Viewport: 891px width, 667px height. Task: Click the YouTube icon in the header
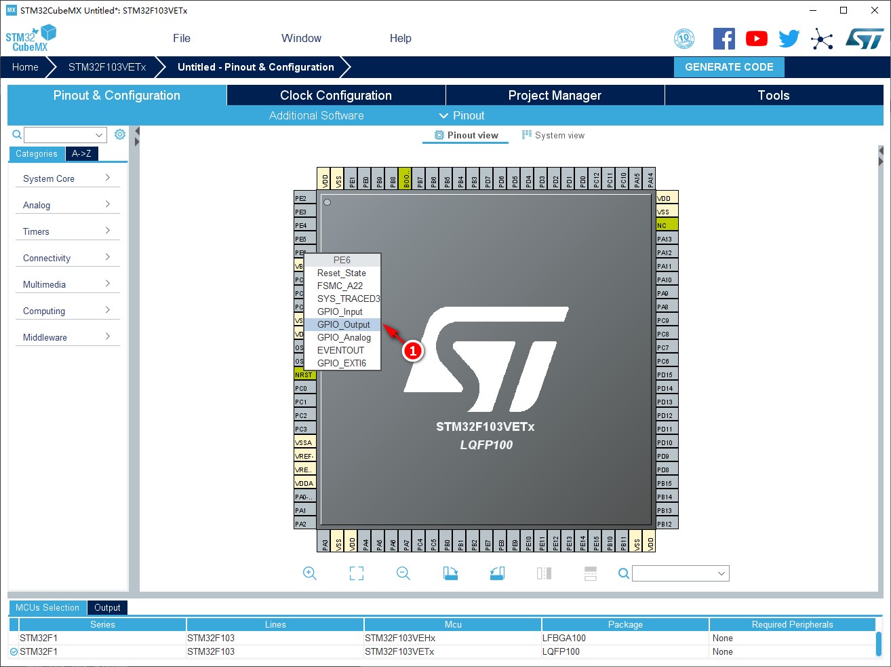click(x=756, y=39)
